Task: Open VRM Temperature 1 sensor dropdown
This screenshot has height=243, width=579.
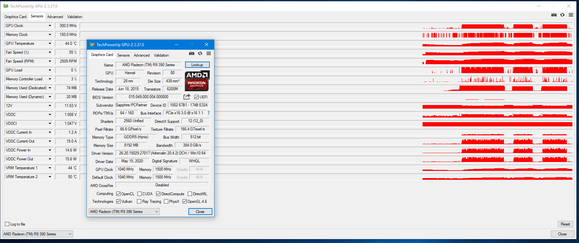Action: point(50,168)
